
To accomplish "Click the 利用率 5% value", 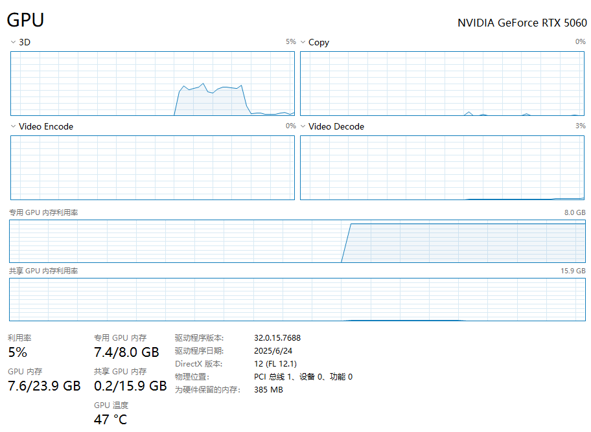I will click(17, 352).
